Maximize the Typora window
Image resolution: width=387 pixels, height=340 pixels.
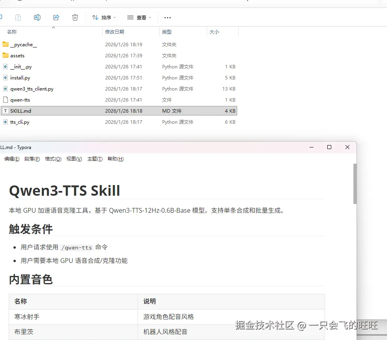329,147
